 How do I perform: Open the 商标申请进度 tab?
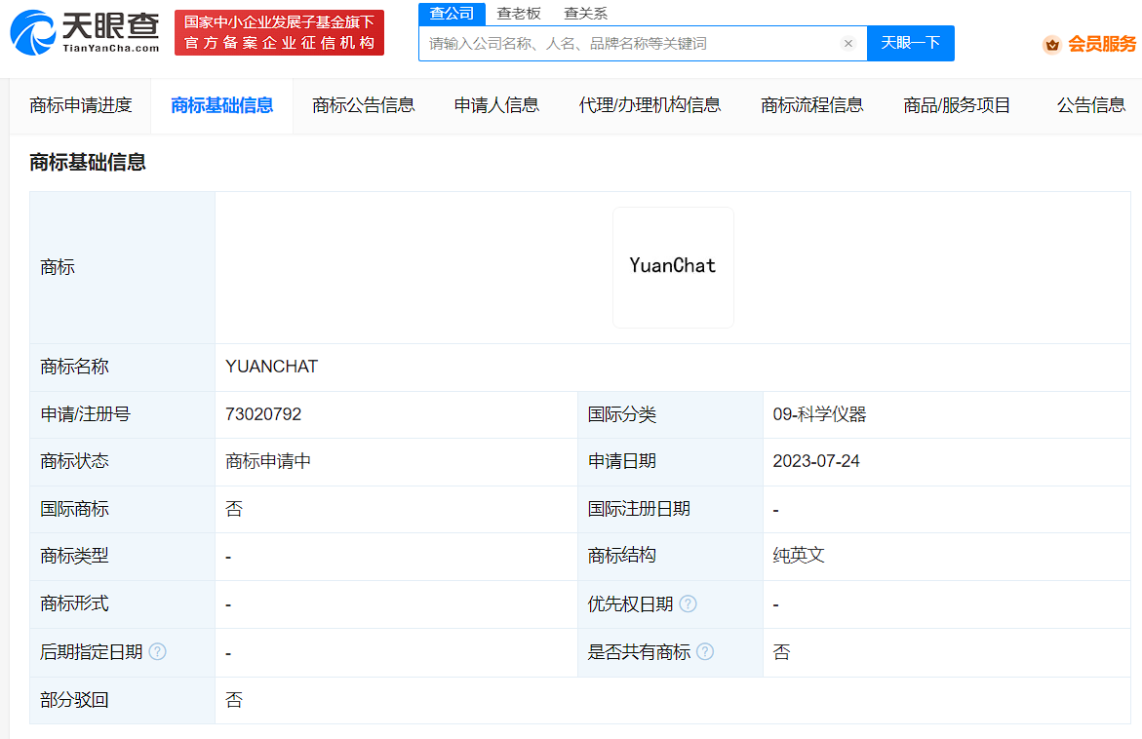81,105
